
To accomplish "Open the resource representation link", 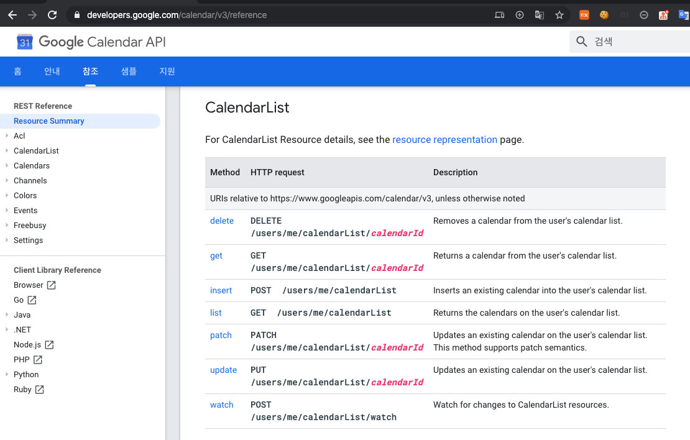I will tap(444, 139).
